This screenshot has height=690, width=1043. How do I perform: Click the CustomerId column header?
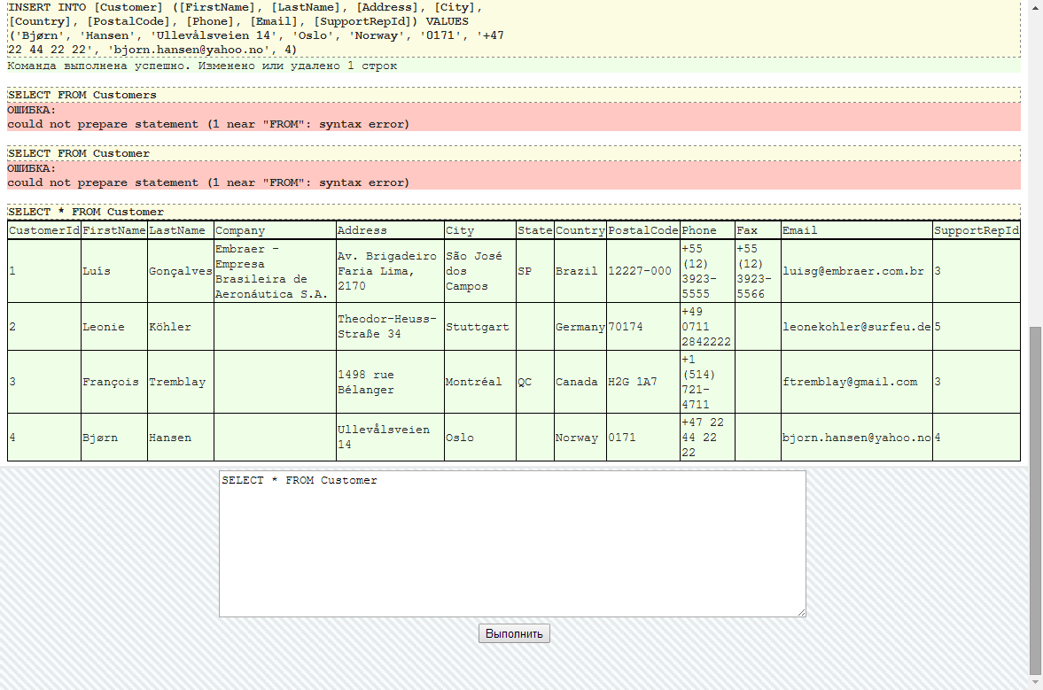[x=43, y=229]
